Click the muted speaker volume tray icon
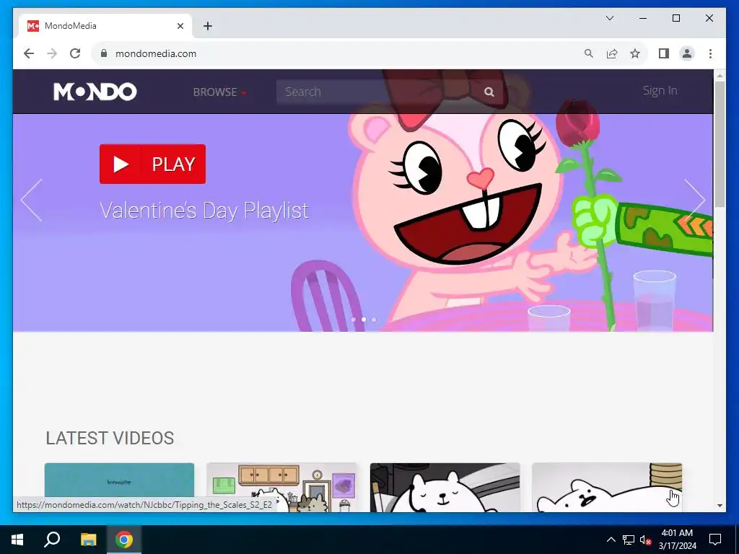The height and width of the screenshot is (554, 739). 645,540
